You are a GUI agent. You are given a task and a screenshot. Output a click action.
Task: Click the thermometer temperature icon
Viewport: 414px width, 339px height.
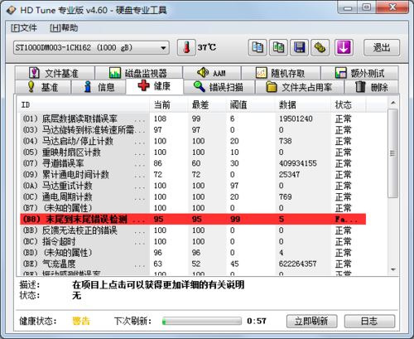(x=186, y=47)
